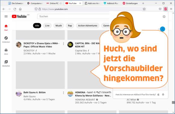Click the browser forward arrow
The width and height of the screenshot is (175, 114).
9,9
